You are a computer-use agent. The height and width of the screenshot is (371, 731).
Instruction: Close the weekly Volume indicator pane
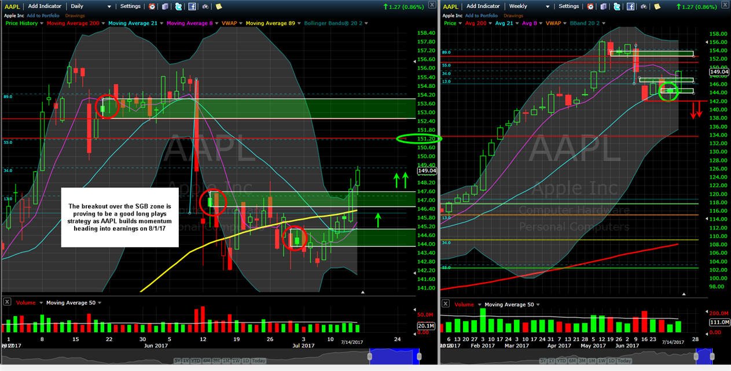445,303
